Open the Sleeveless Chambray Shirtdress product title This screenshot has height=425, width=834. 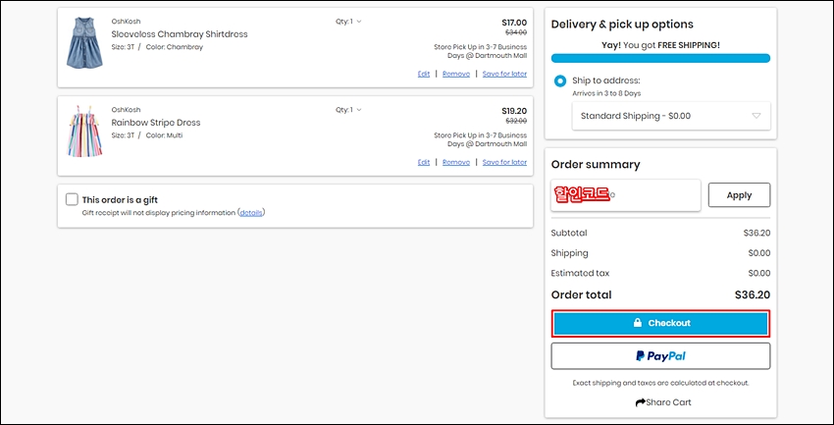point(180,34)
